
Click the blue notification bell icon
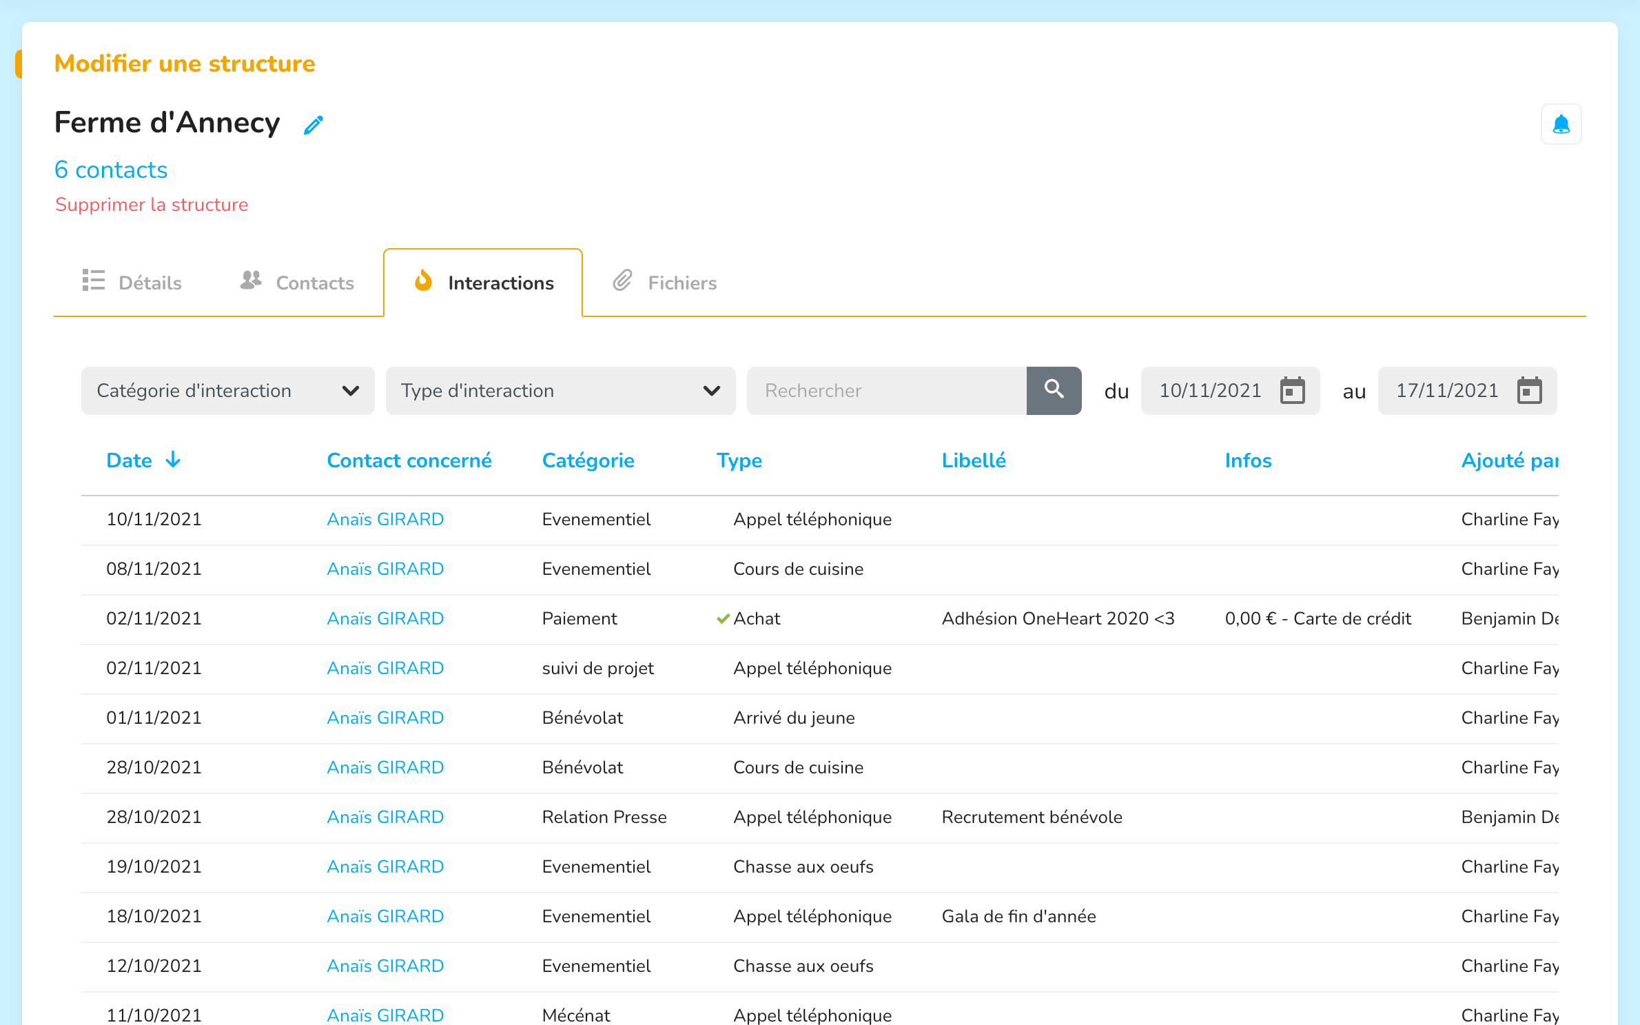1561,125
